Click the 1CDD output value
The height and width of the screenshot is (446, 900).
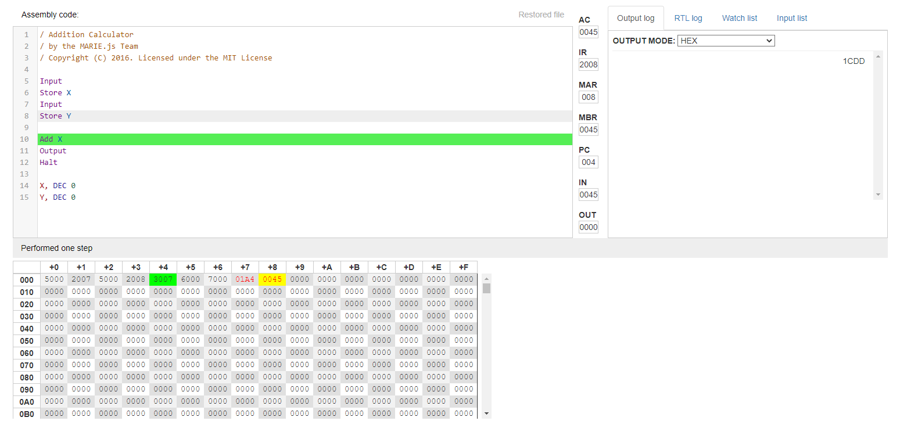click(x=854, y=62)
